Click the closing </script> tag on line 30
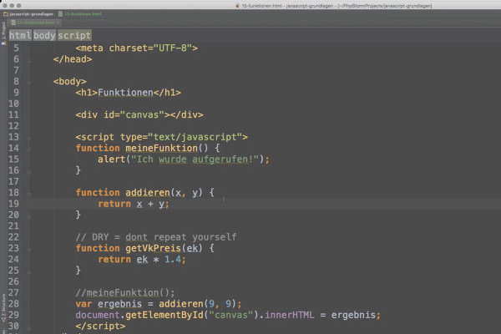The width and height of the screenshot is (501, 334). [x=101, y=326]
